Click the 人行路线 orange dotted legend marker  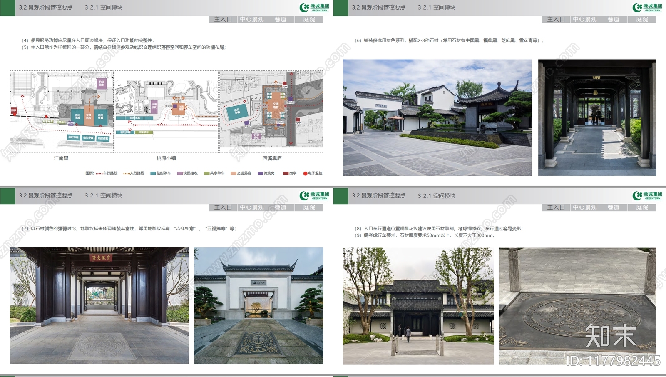tap(127, 173)
